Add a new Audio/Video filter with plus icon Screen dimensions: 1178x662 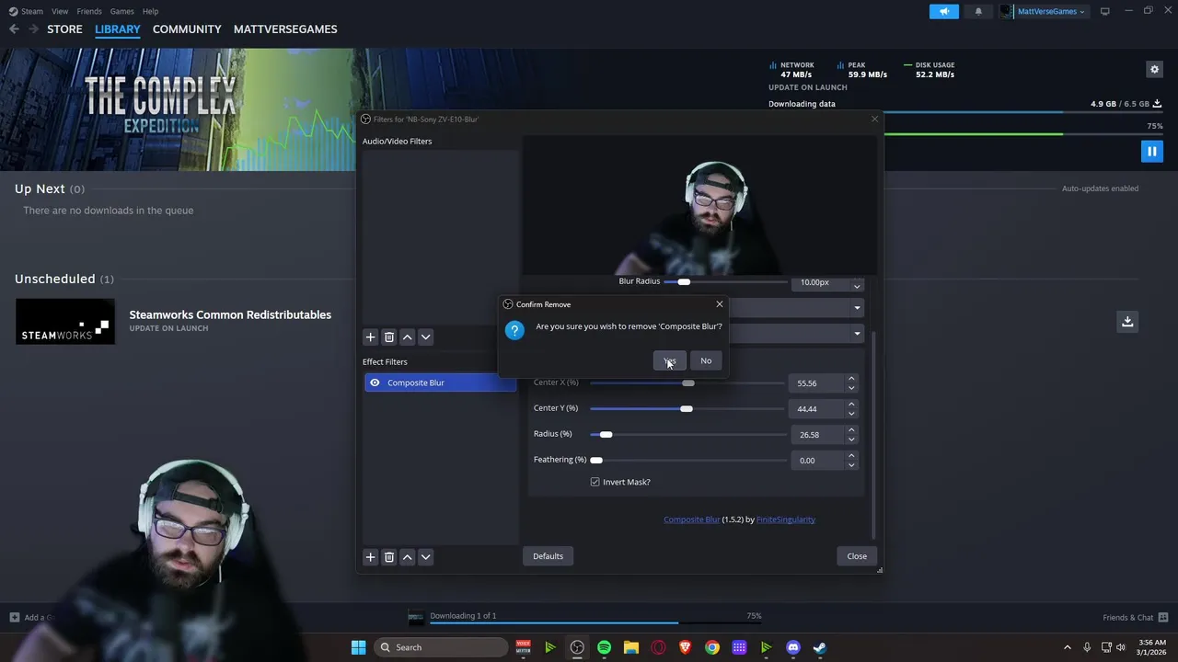(370, 337)
